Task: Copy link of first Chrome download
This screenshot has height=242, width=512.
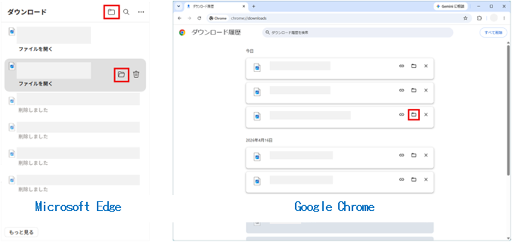Action: pyautogui.click(x=402, y=66)
